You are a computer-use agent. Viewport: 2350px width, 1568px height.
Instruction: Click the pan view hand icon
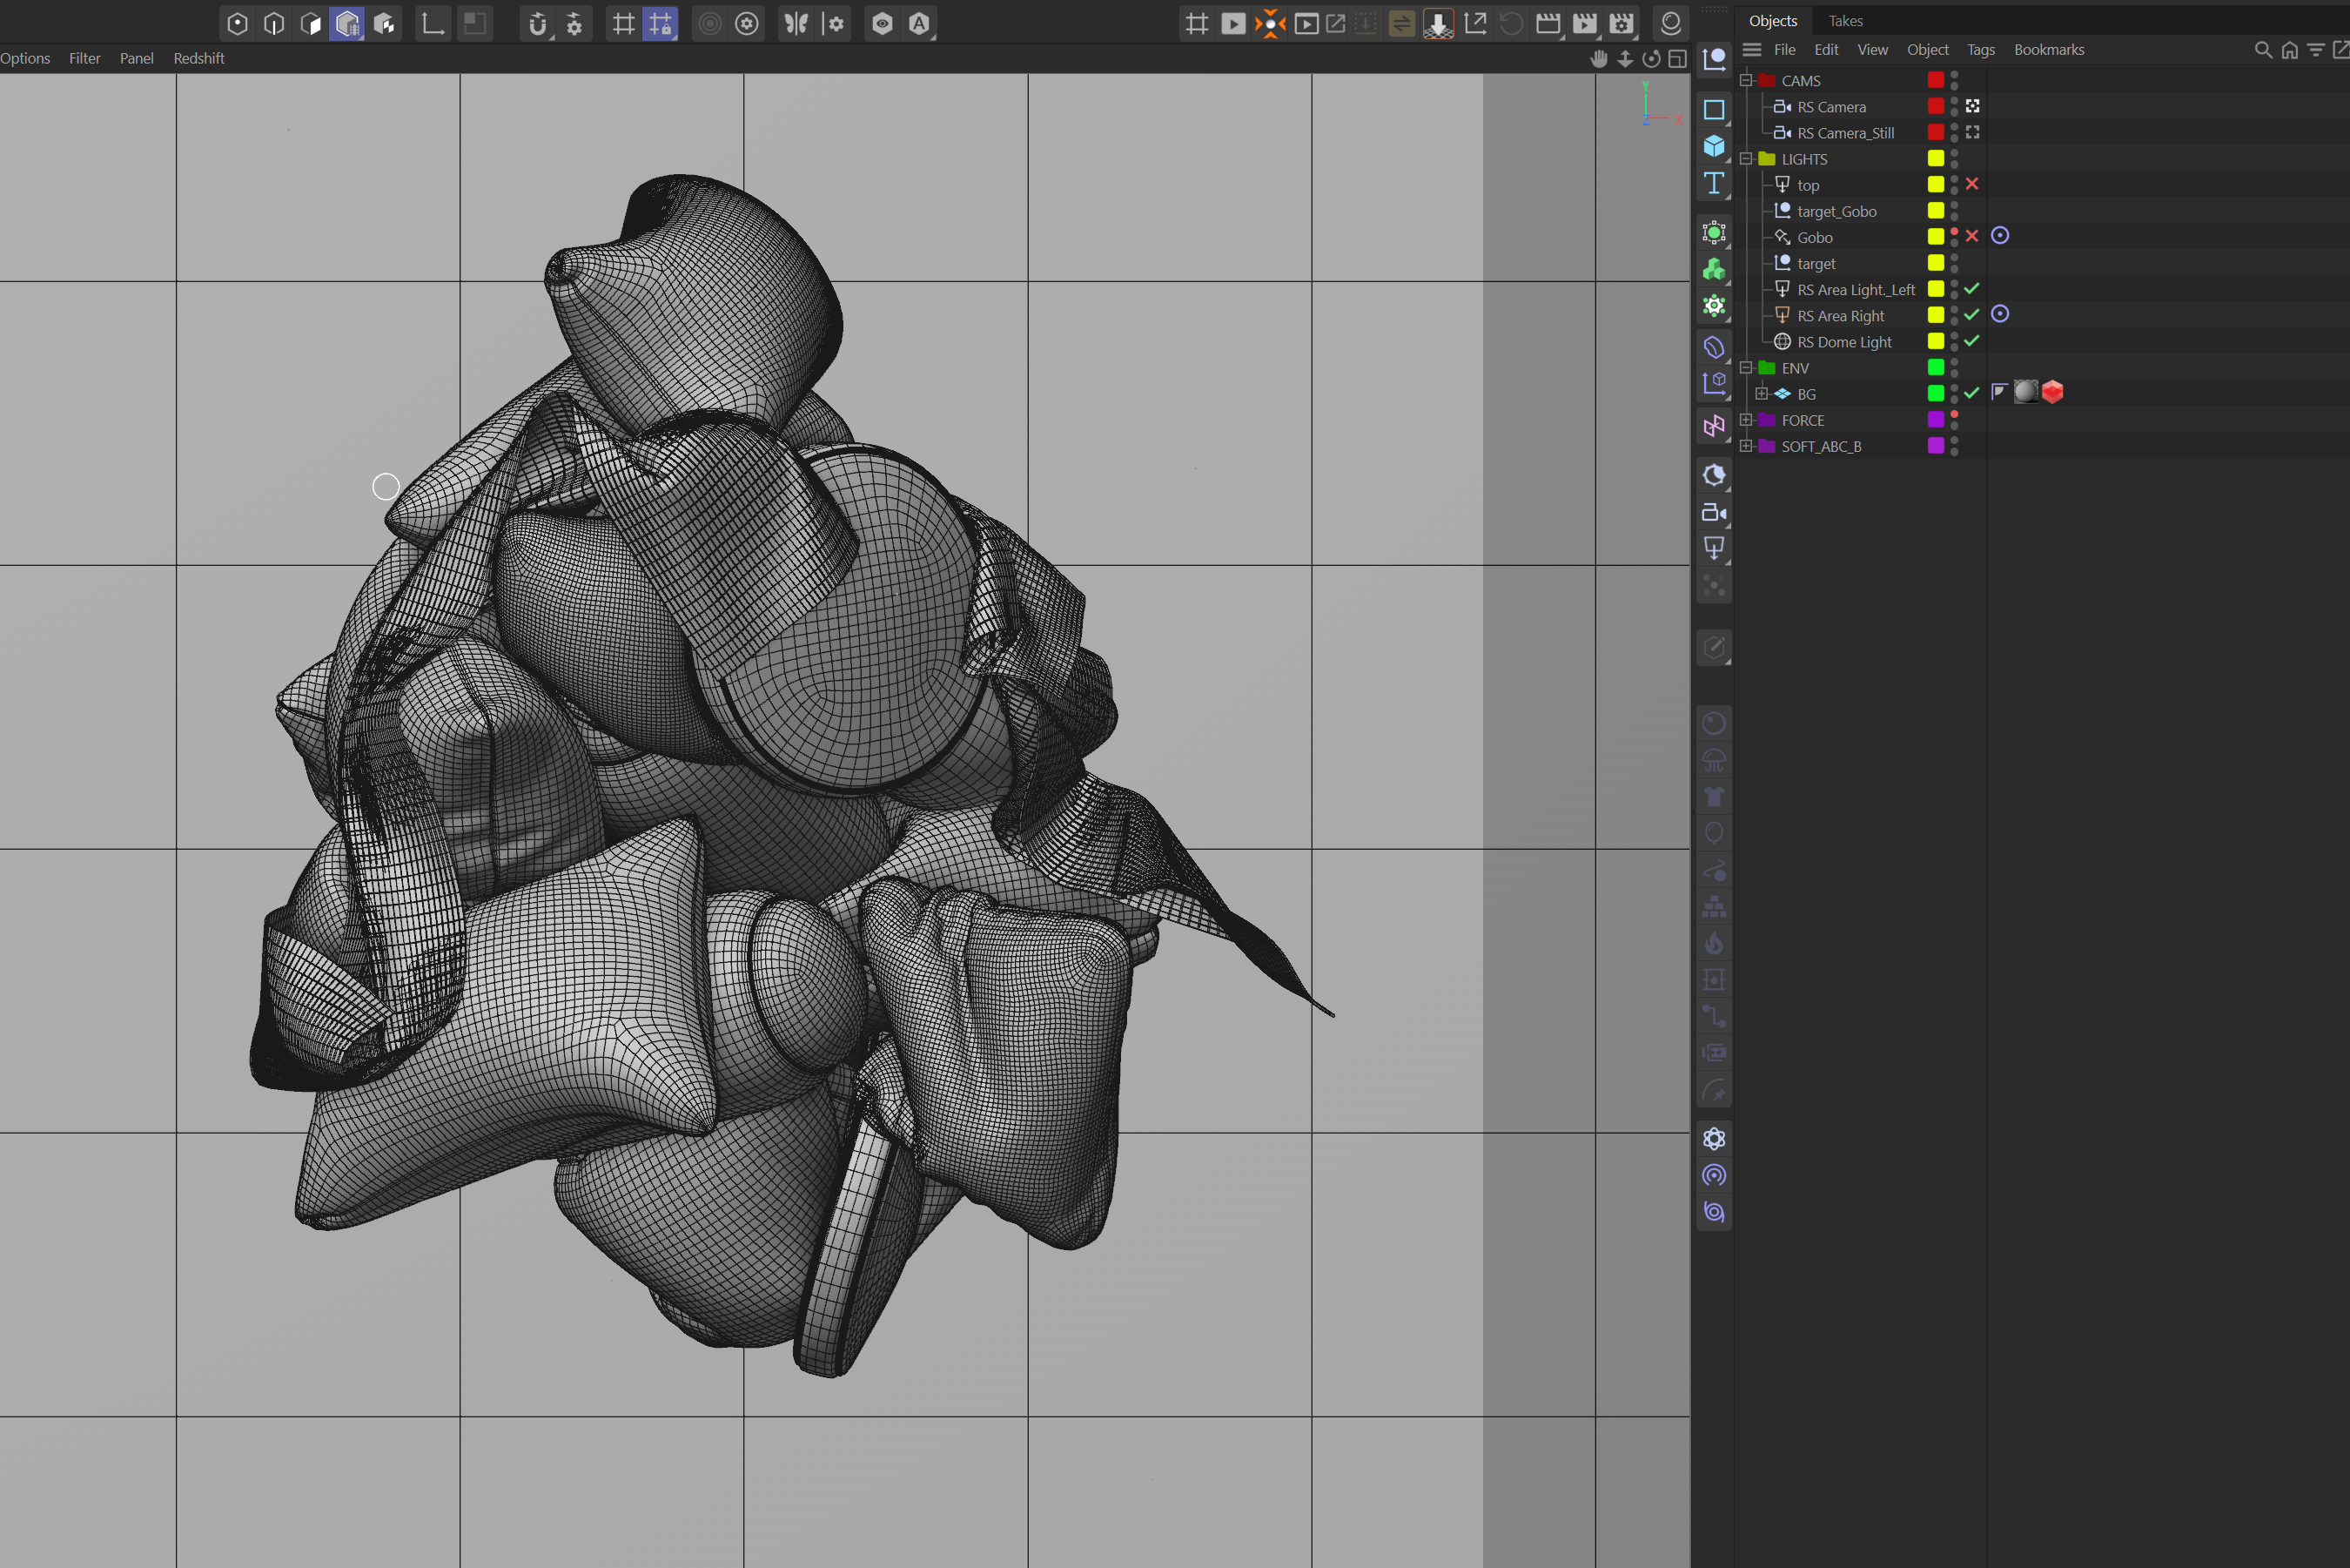(1600, 59)
